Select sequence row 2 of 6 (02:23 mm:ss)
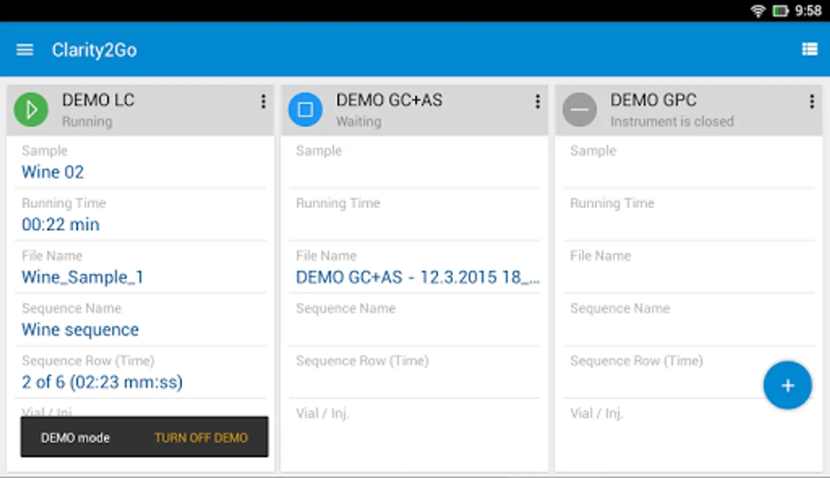The width and height of the screenshot is (830, 478). click(102, 382)
